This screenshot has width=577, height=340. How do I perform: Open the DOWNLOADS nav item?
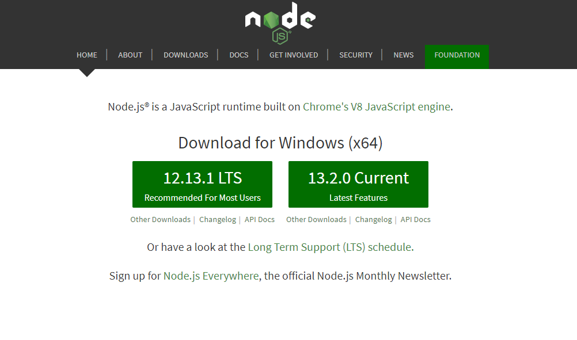[x=186, y=55]
